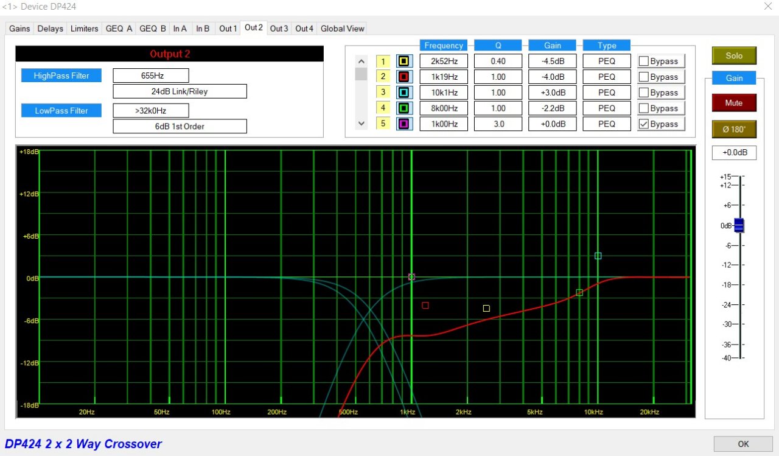Enable Bypass for EQ band 1
The image size is (779, 456).
pos(643,61)
